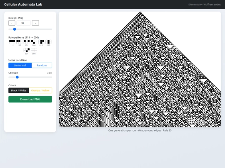Choose Black / White color scheme
225x168 pixels.
[18, 90]
